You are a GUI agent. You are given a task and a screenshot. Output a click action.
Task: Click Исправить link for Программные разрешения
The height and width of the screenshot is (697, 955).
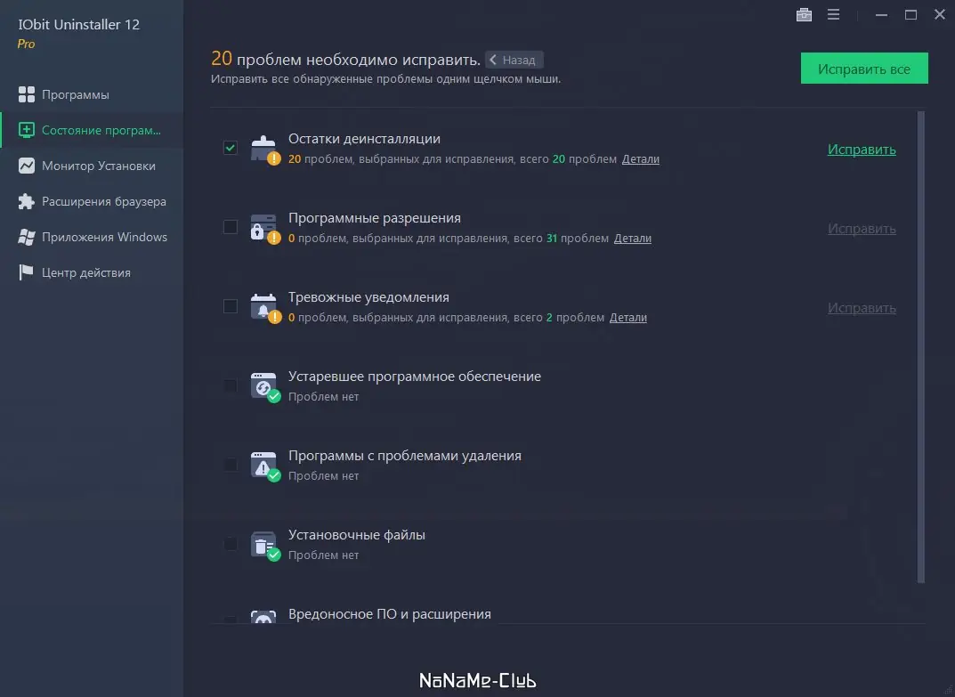(x=862, y=229)
